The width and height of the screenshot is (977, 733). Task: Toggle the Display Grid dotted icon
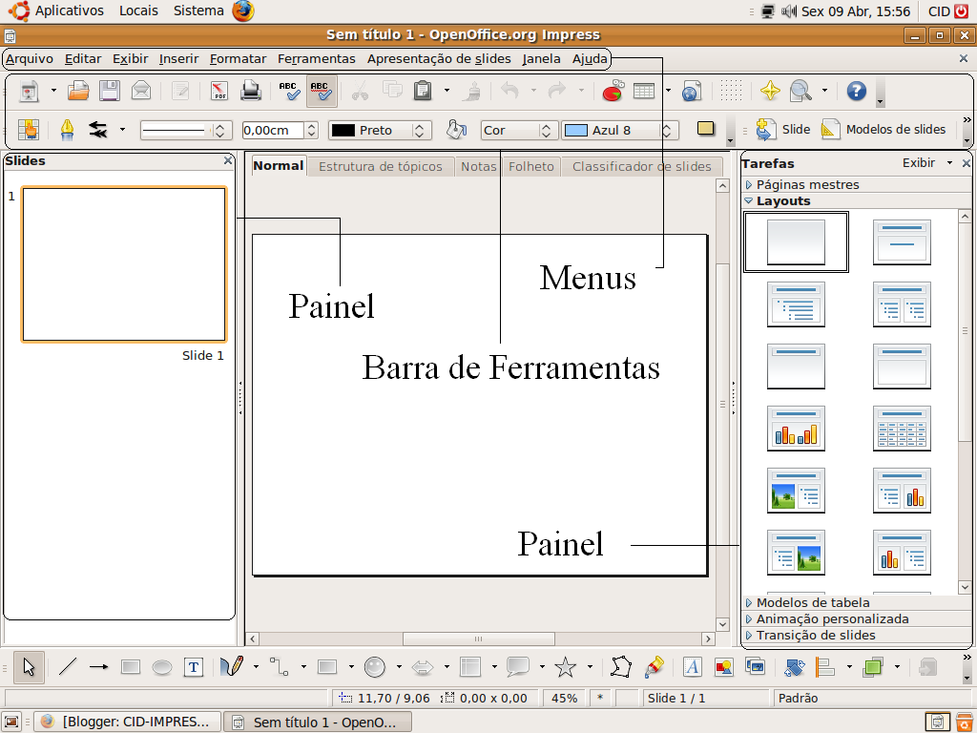[731, 91]
